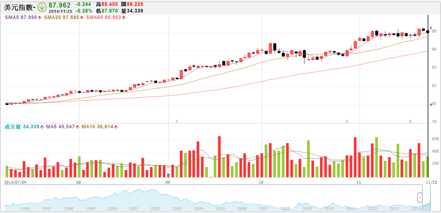Select the pink event marker near September
This screenshot has height=213, width=441.
pyautogui.click(x=177, y=122)
